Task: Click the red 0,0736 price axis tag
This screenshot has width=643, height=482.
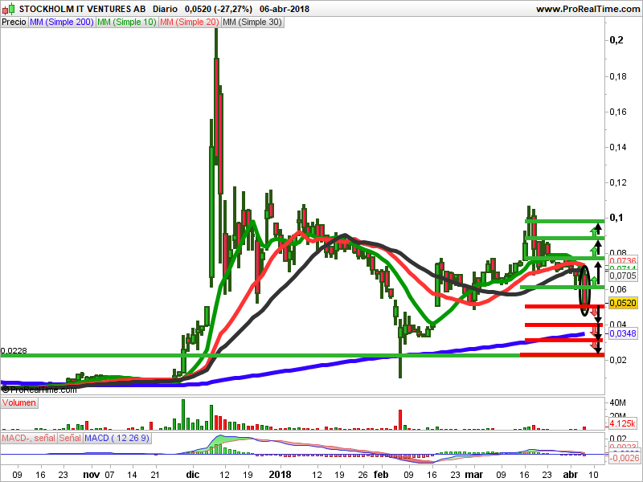Action: (623, 260)
